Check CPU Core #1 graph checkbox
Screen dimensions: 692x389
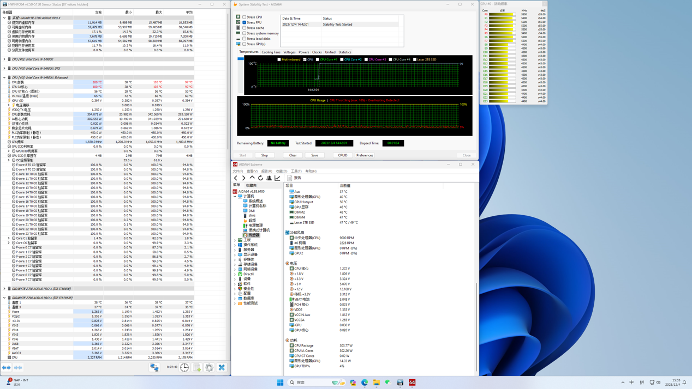tap(318, 59)
